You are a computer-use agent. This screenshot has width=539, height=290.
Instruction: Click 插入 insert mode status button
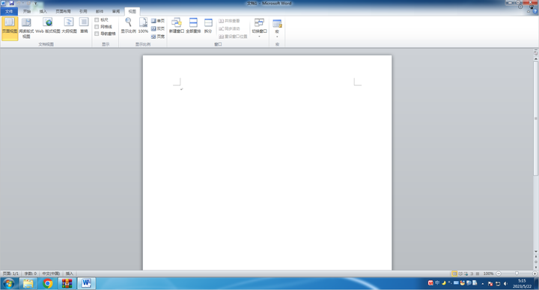point(70,274)
